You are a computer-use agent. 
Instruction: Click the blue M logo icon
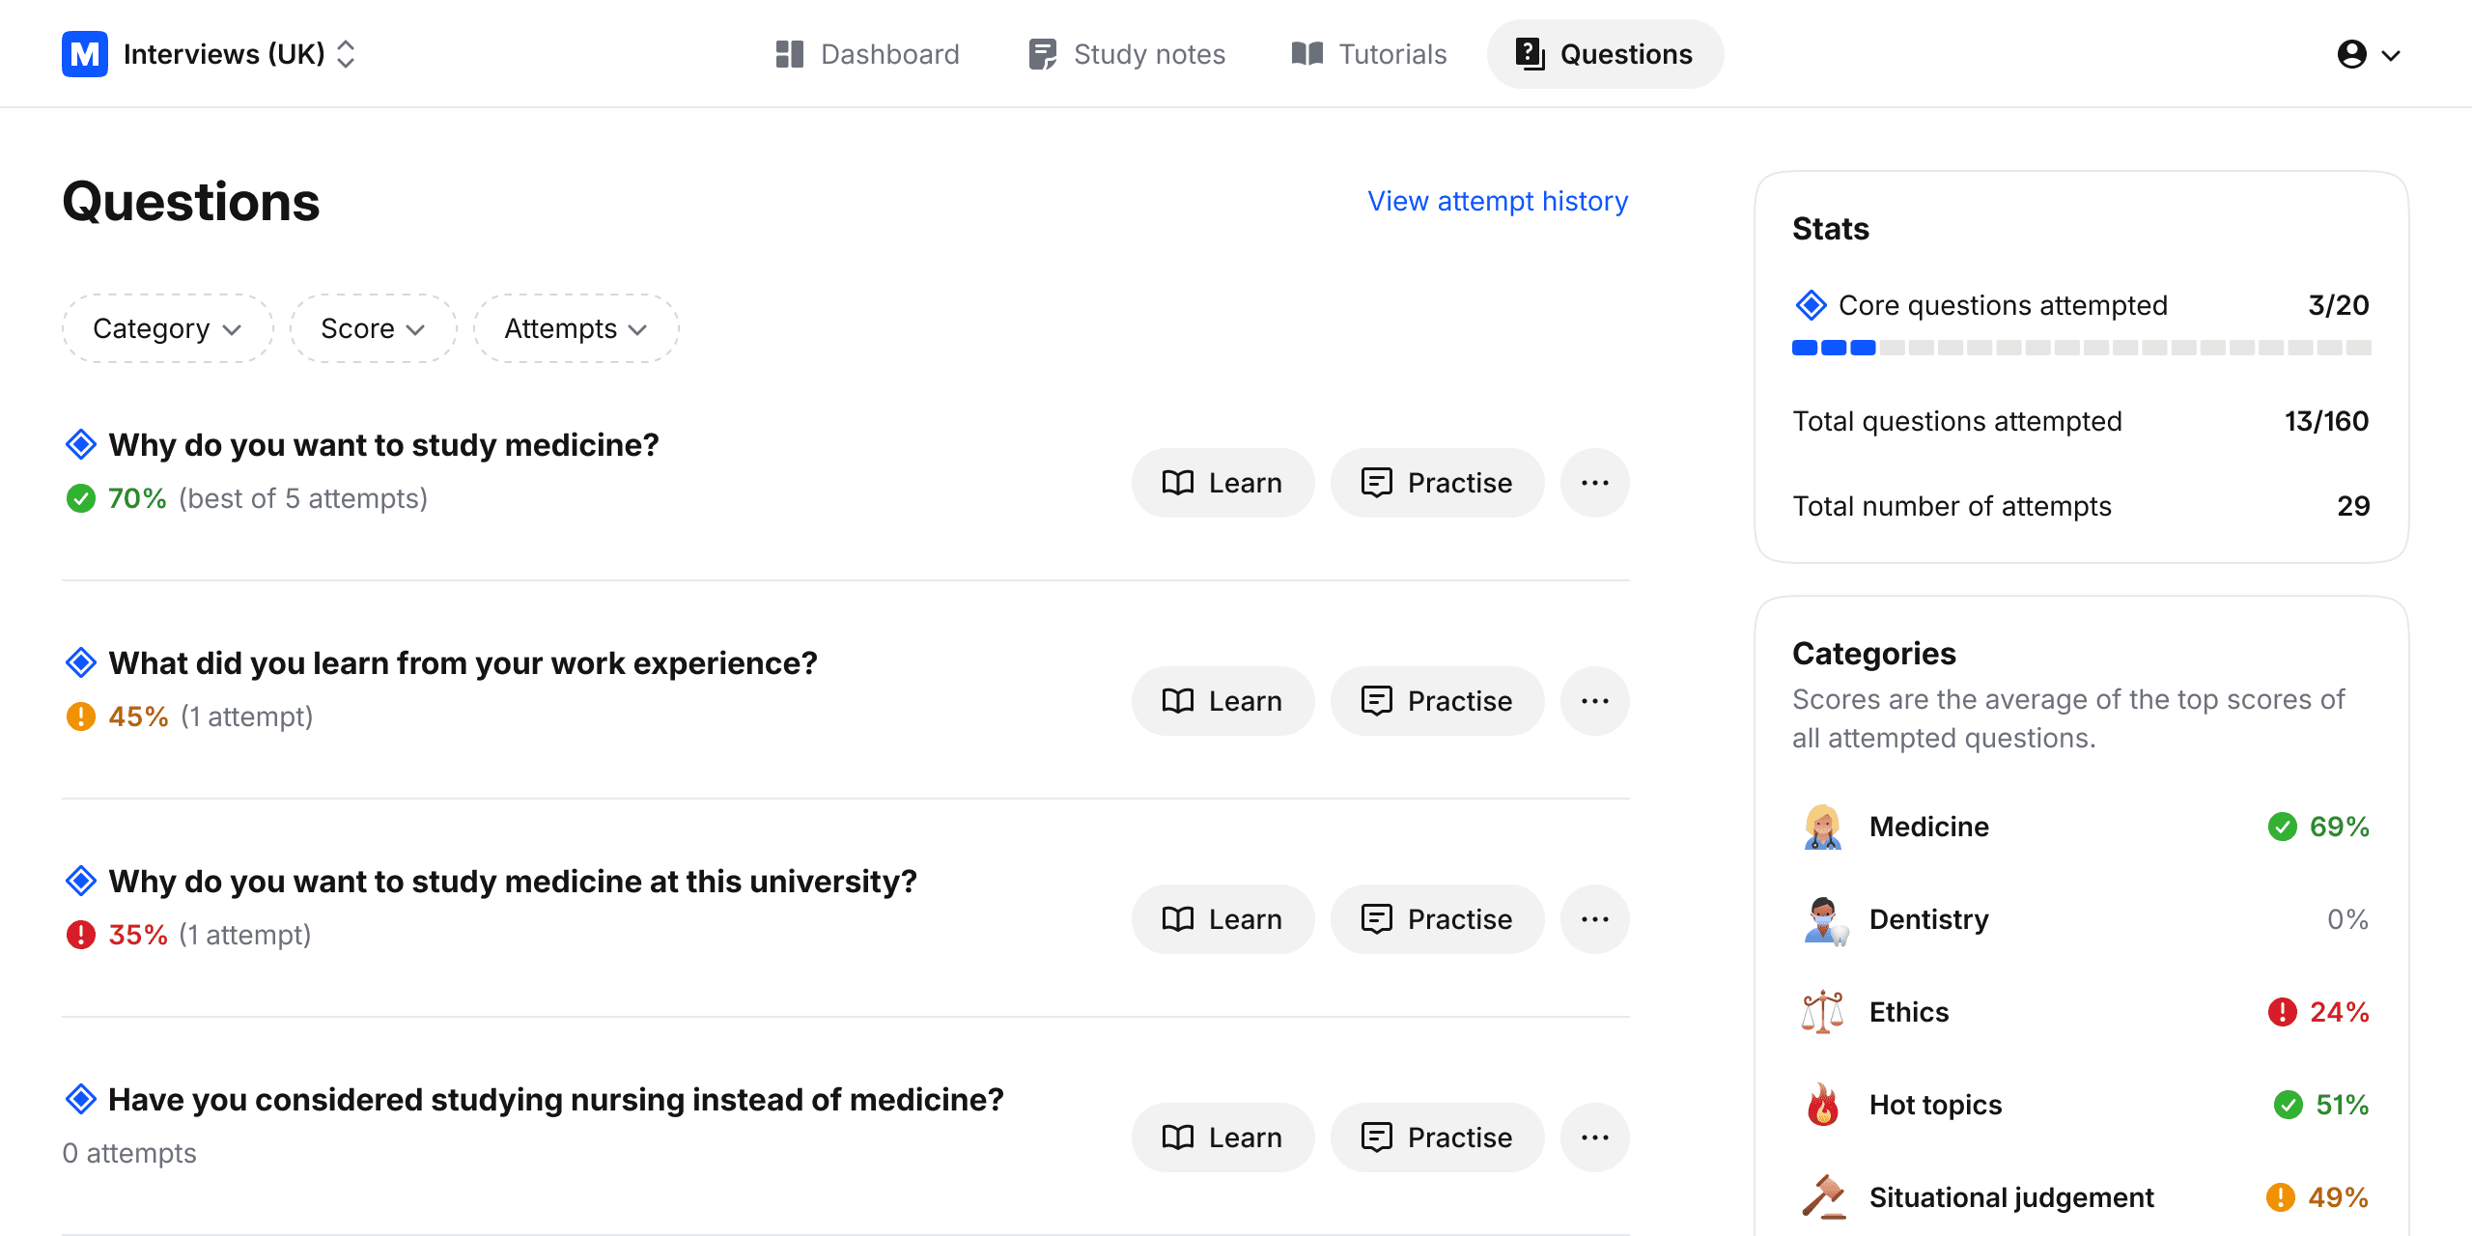point(85,54)
